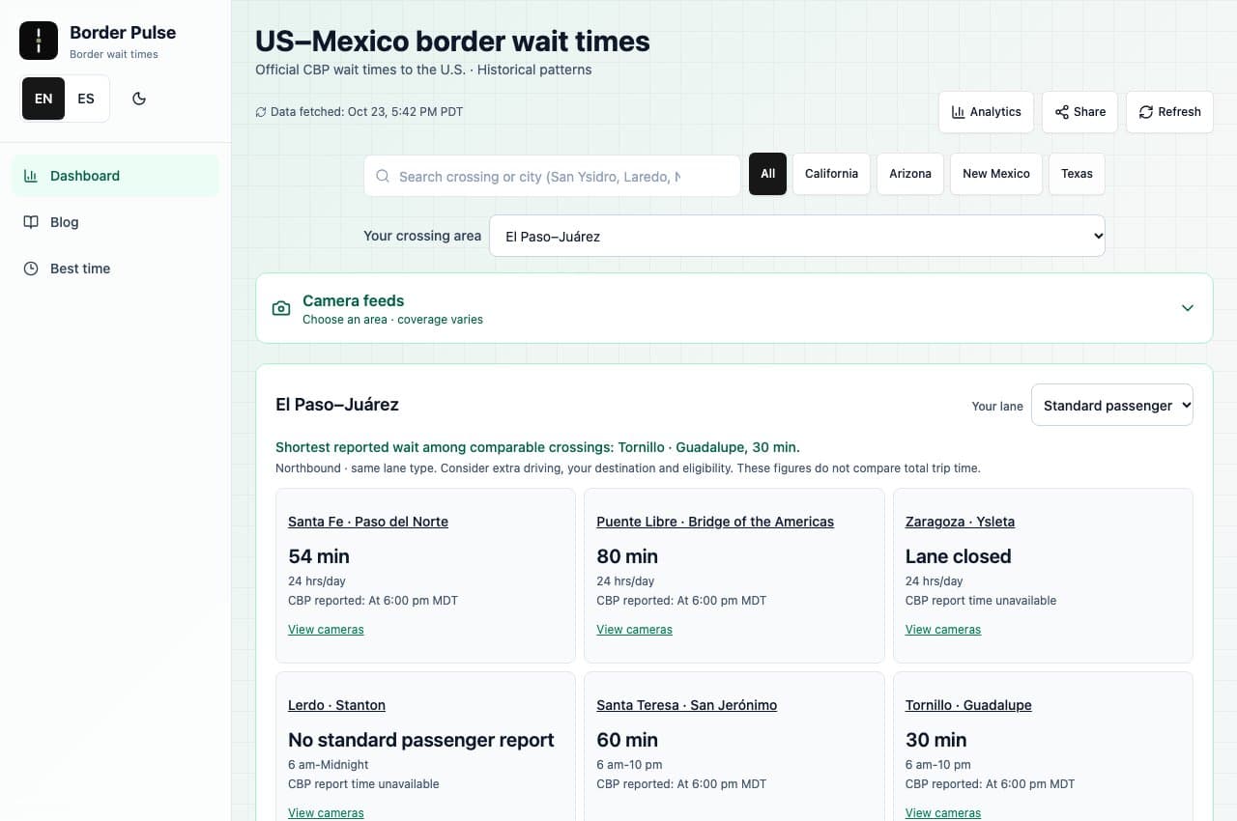Image resolution: width=1237 pixels, height=821 pixels.
Task: Open the Your crossing area dropdown
Action: pos(797,236)
